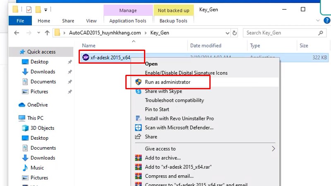Image resolution: width=331 pixels, height=186 pixels.
Task: Choose Pin to Start menu entry
Action: pyautogui.click(x=157, y=110)
